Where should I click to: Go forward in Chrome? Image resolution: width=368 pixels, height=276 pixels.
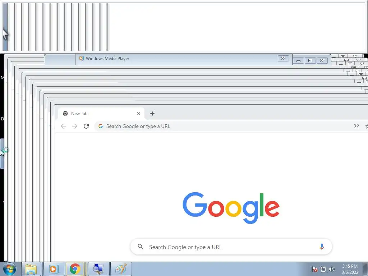tap(75, 126)
